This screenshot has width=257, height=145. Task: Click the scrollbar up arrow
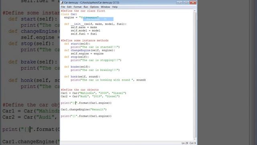[x=195, y=11]
